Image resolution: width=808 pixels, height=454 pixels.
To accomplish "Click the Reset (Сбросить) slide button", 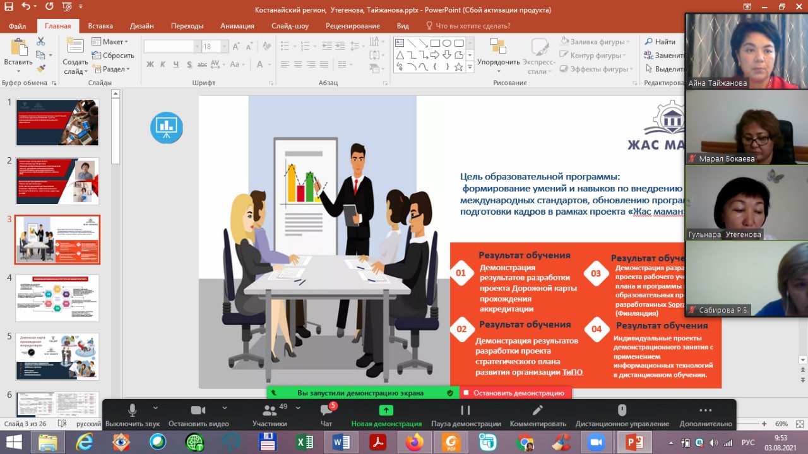I will [114, 56].
